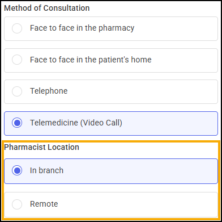The height and width of the screenshot is (222, 222).
Task: Choose the Remote radio button
Action: point(17,204)
